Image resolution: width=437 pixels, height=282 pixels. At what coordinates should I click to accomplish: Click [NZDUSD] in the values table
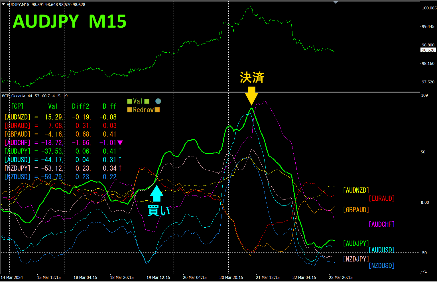(x=17, y=177)
